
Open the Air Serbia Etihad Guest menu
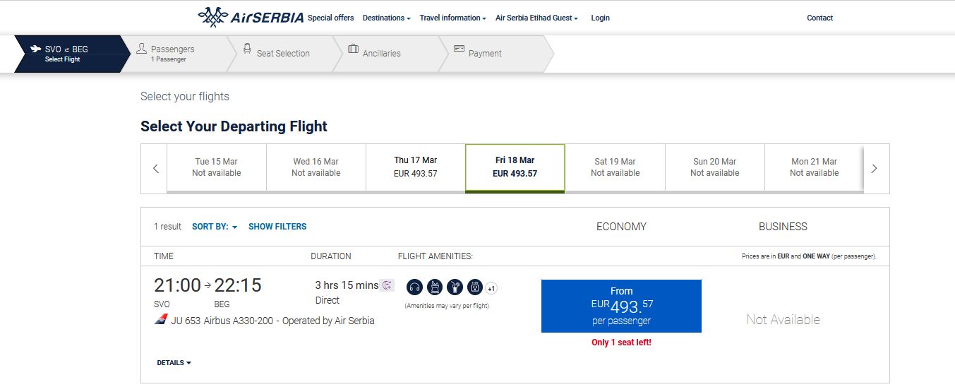[x=536, y=18]
